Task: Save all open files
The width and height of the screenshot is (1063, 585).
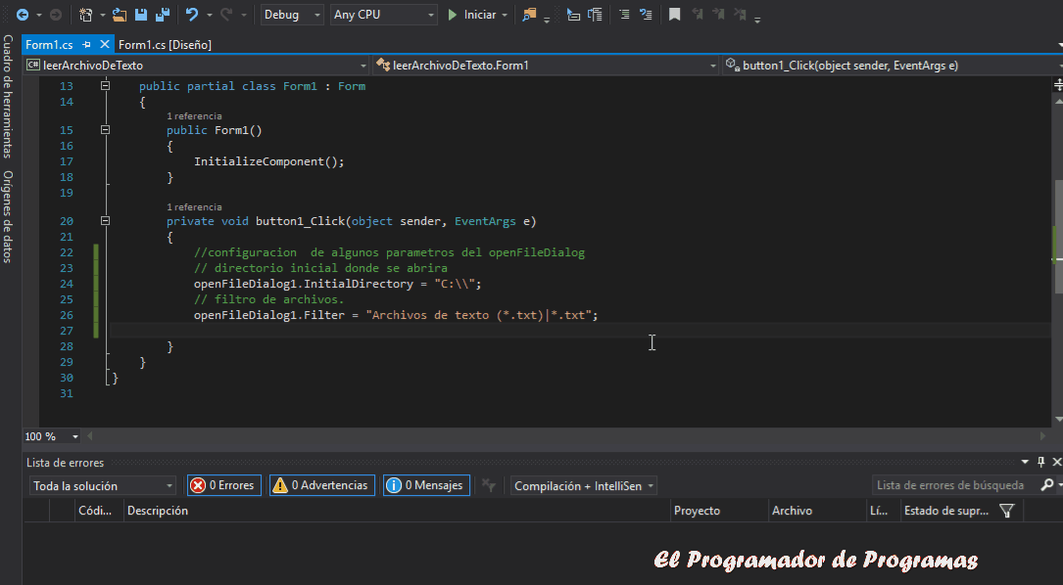Action: click(x=163, y=14)
